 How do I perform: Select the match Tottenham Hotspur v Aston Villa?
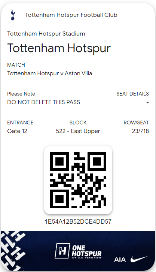(x=49, y=73)
